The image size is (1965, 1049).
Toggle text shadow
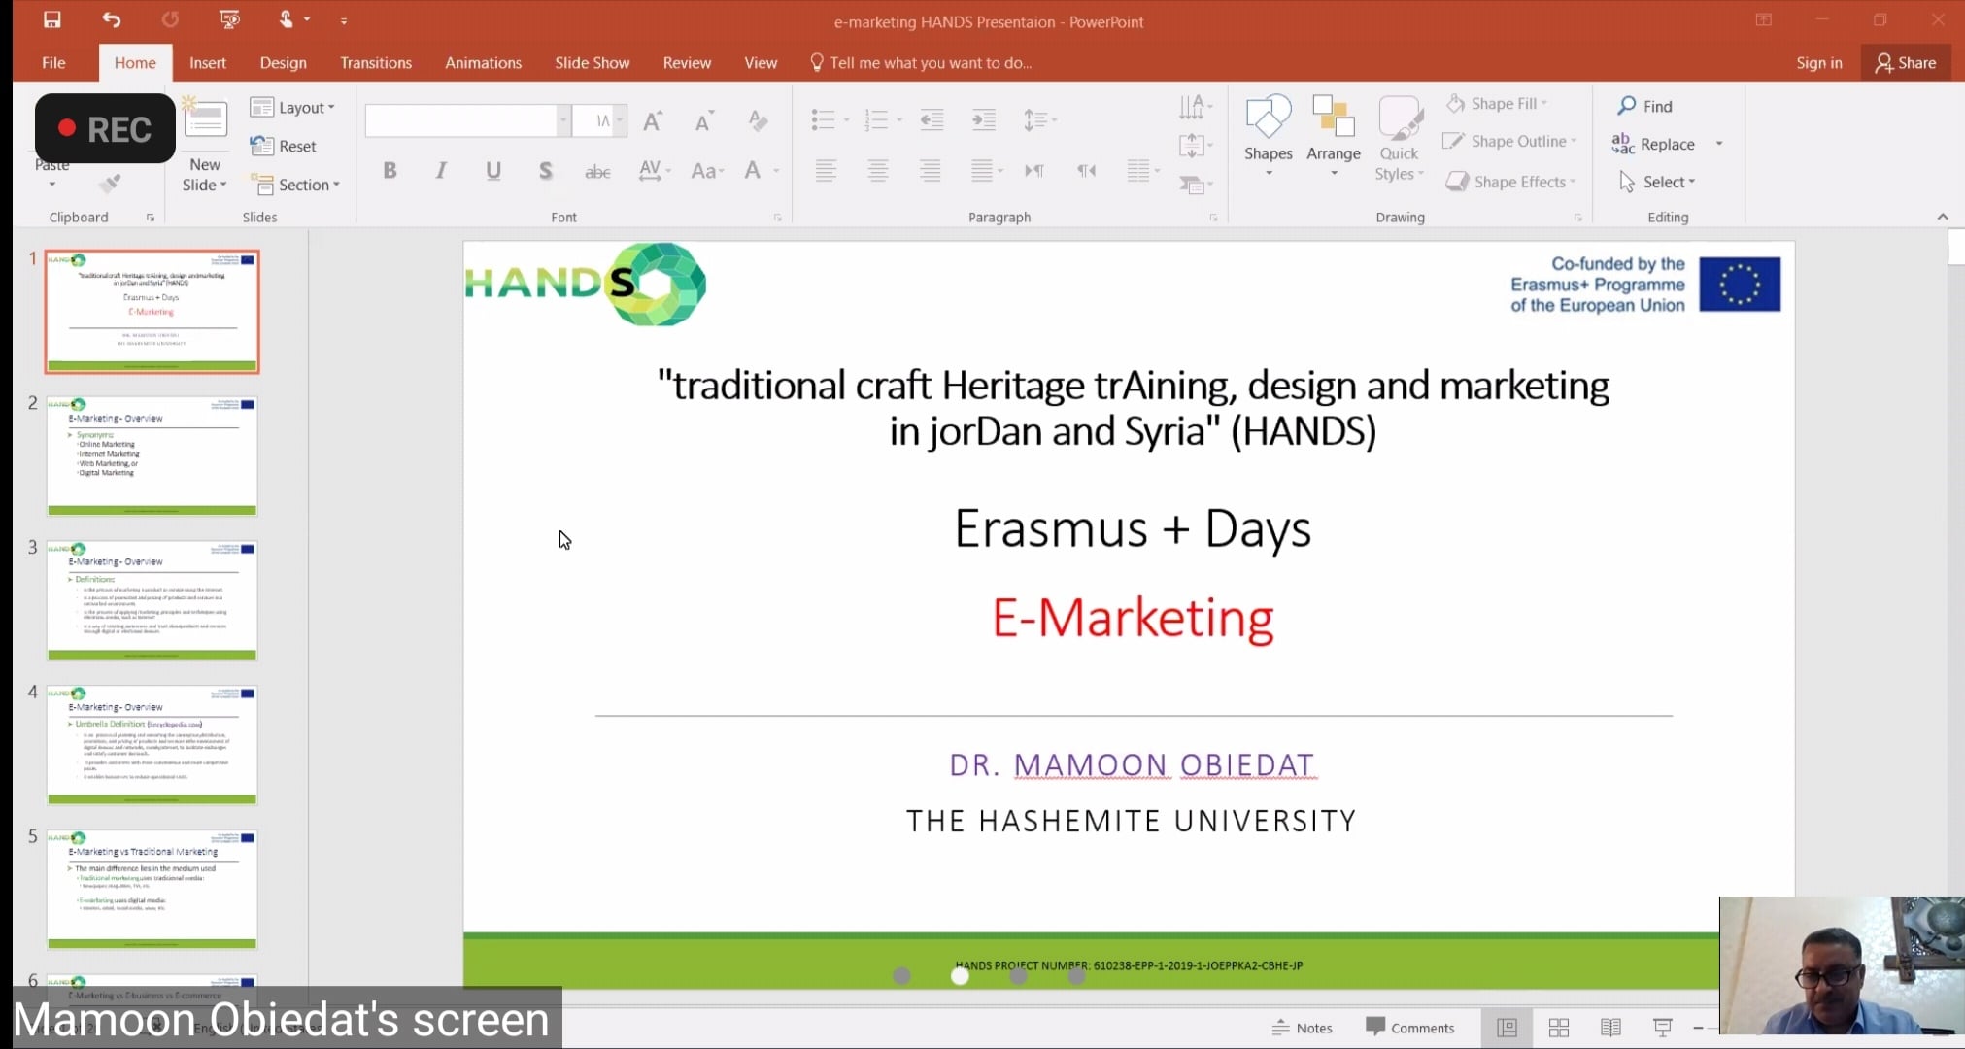click(x=545, y=171)
